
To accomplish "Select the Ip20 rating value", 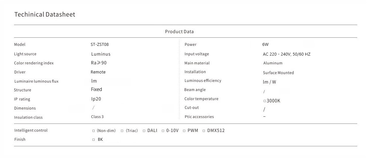I will coord(96,99).
